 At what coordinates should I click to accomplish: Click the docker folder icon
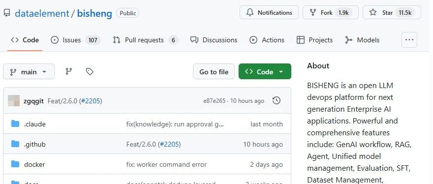tap(15, 164)
